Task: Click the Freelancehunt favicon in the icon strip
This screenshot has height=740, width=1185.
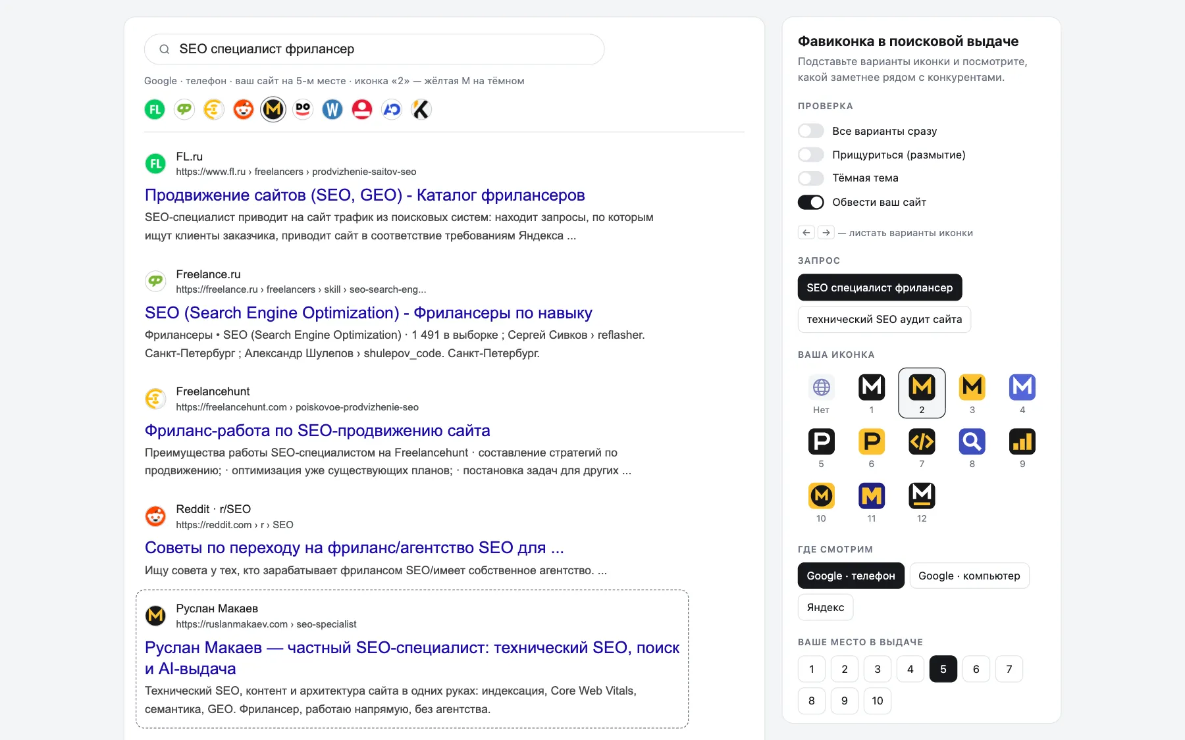Action: pos(214,109)
